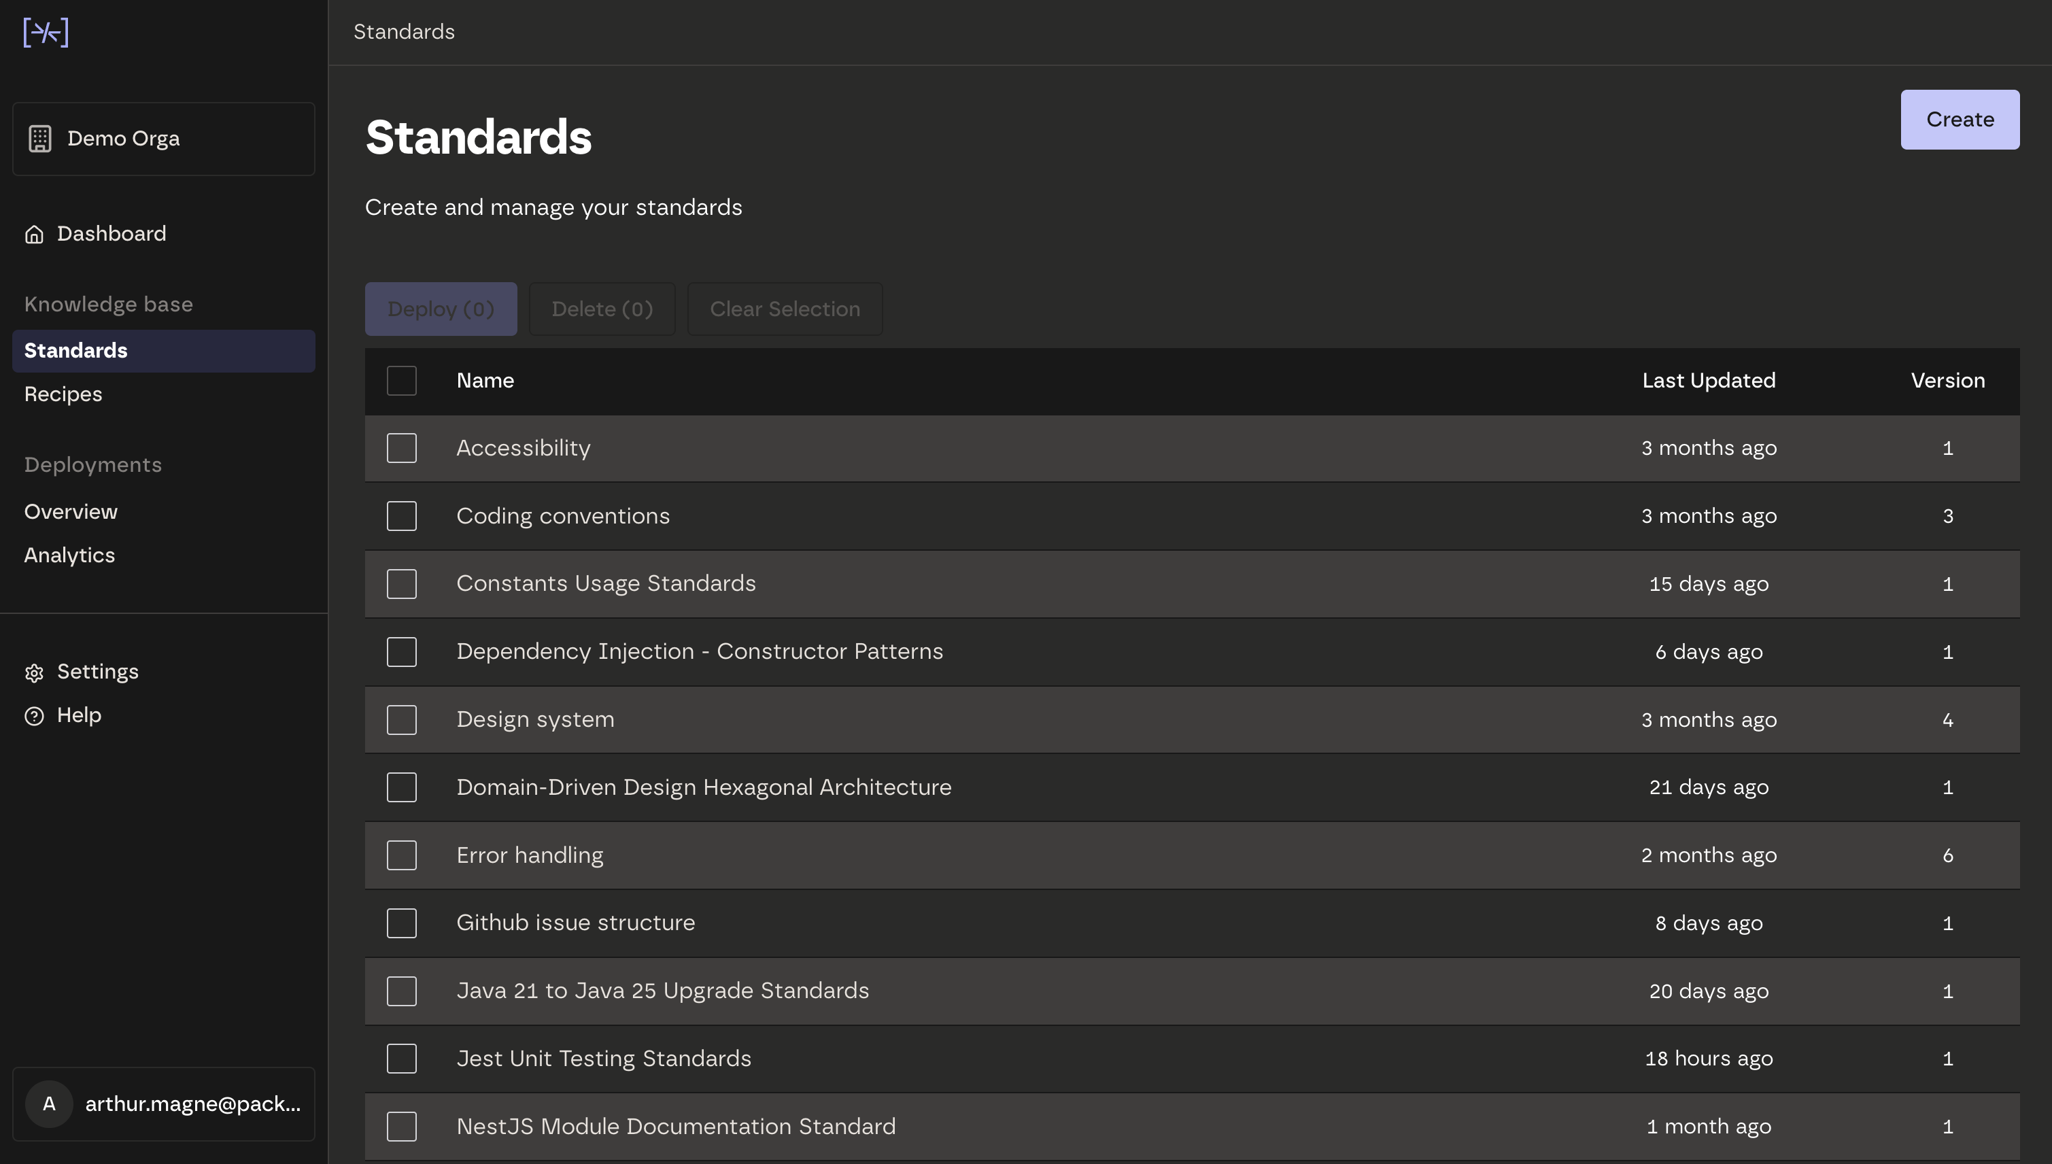This screenshot has height=1164, width=2052.
Task: Check the Error handling row checkbox
Action: pos(401,855)
